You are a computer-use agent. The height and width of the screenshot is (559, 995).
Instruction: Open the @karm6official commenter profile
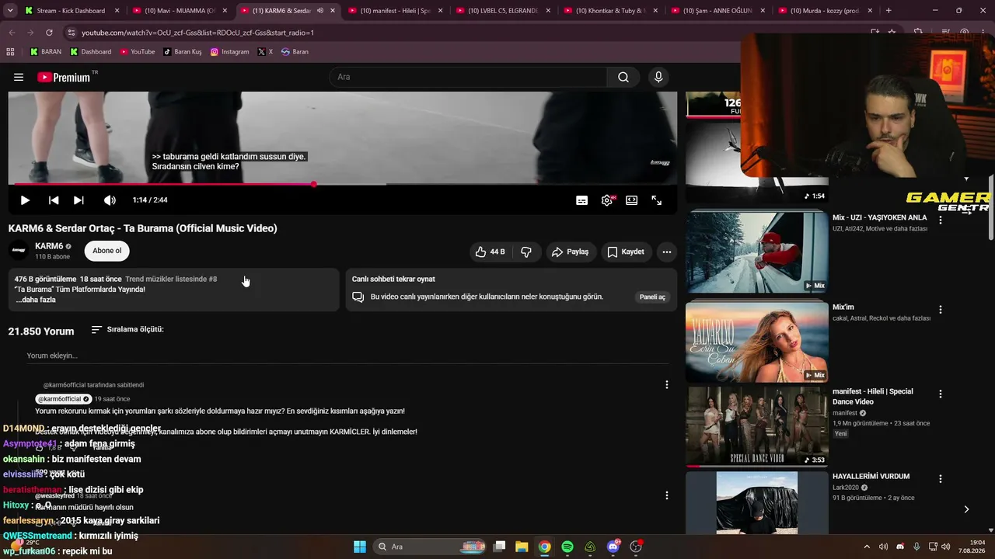[64, 399]
